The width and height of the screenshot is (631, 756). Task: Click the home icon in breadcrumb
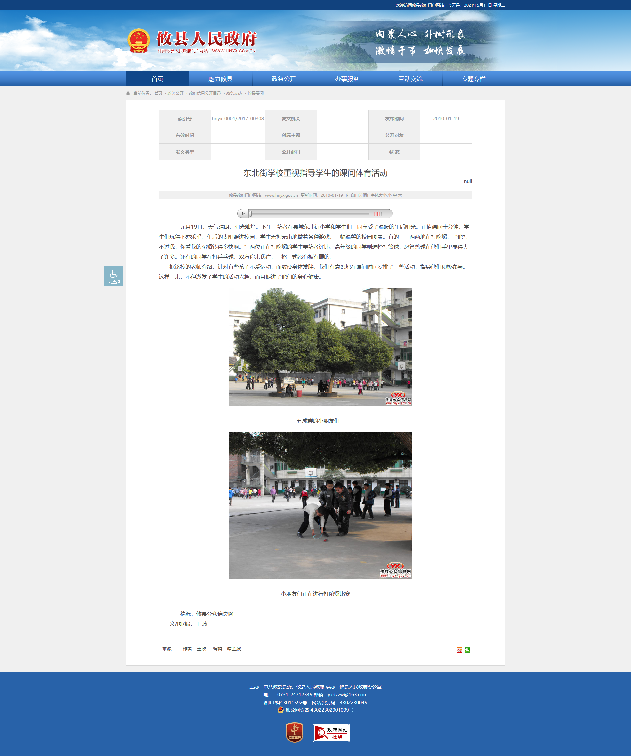coord(128,93)
